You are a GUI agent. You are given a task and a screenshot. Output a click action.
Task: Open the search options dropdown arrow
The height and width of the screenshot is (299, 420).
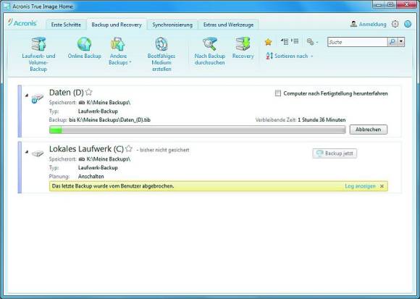click(x=401, y=42)
